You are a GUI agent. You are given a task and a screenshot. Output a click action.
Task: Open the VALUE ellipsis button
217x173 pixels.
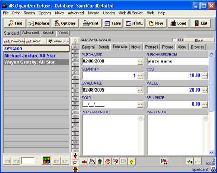click(x=205, y=90)
